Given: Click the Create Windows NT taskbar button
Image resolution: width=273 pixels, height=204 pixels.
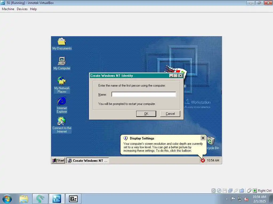Looking at the screenshot, I should click(88, 160).
